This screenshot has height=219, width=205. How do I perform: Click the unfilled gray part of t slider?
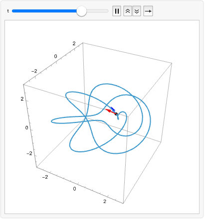[97, 11]
